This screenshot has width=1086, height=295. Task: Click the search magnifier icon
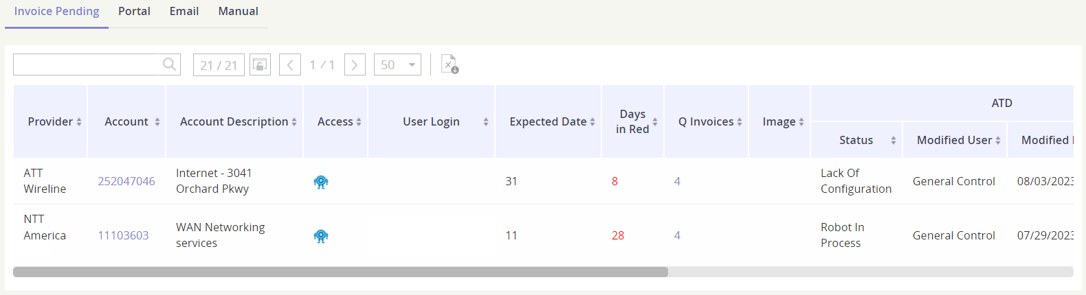[169, 64]
